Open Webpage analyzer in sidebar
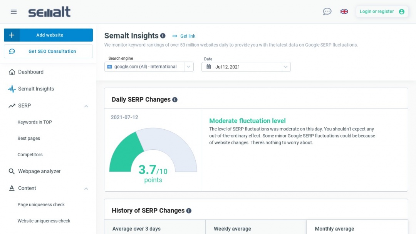Image resolution: width=416 pixels, height=234 pixels. [39, 171]
